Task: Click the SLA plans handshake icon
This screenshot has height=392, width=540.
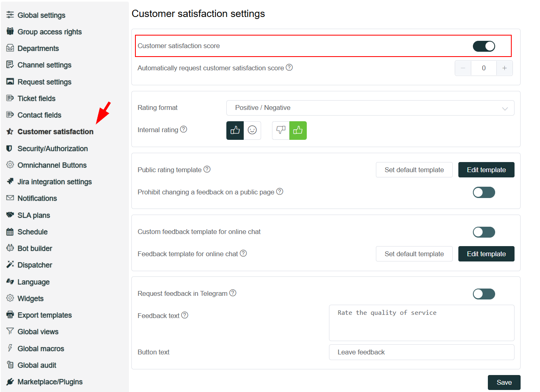Action: tap(10, 215)
